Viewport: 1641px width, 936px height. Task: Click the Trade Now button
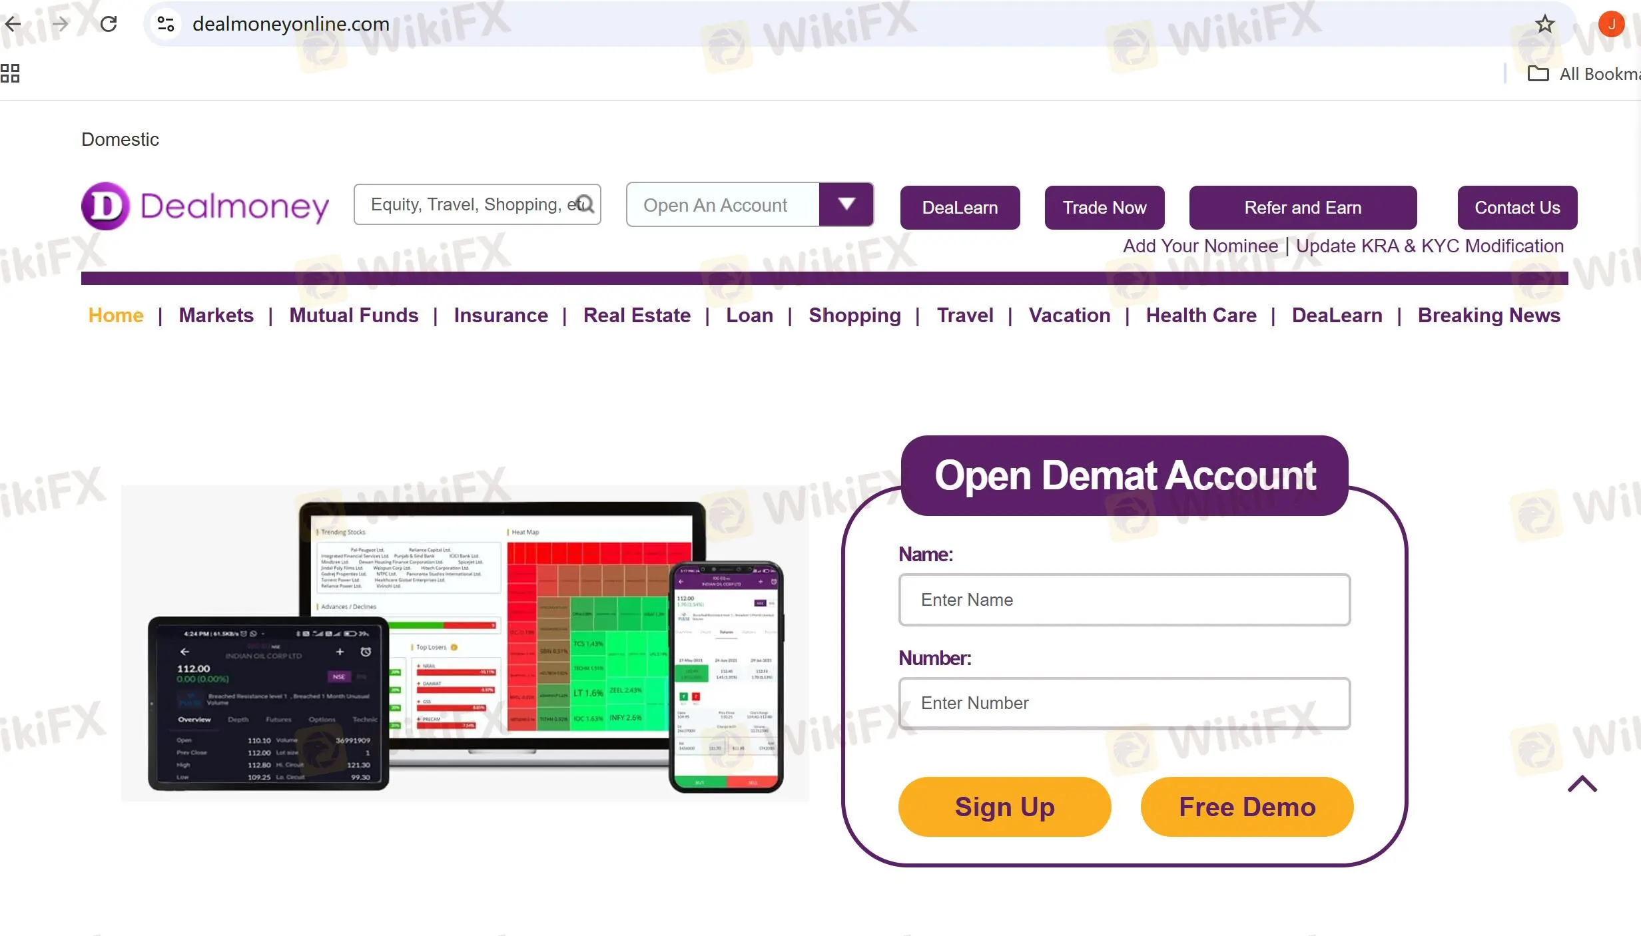tap(1104, 207)
